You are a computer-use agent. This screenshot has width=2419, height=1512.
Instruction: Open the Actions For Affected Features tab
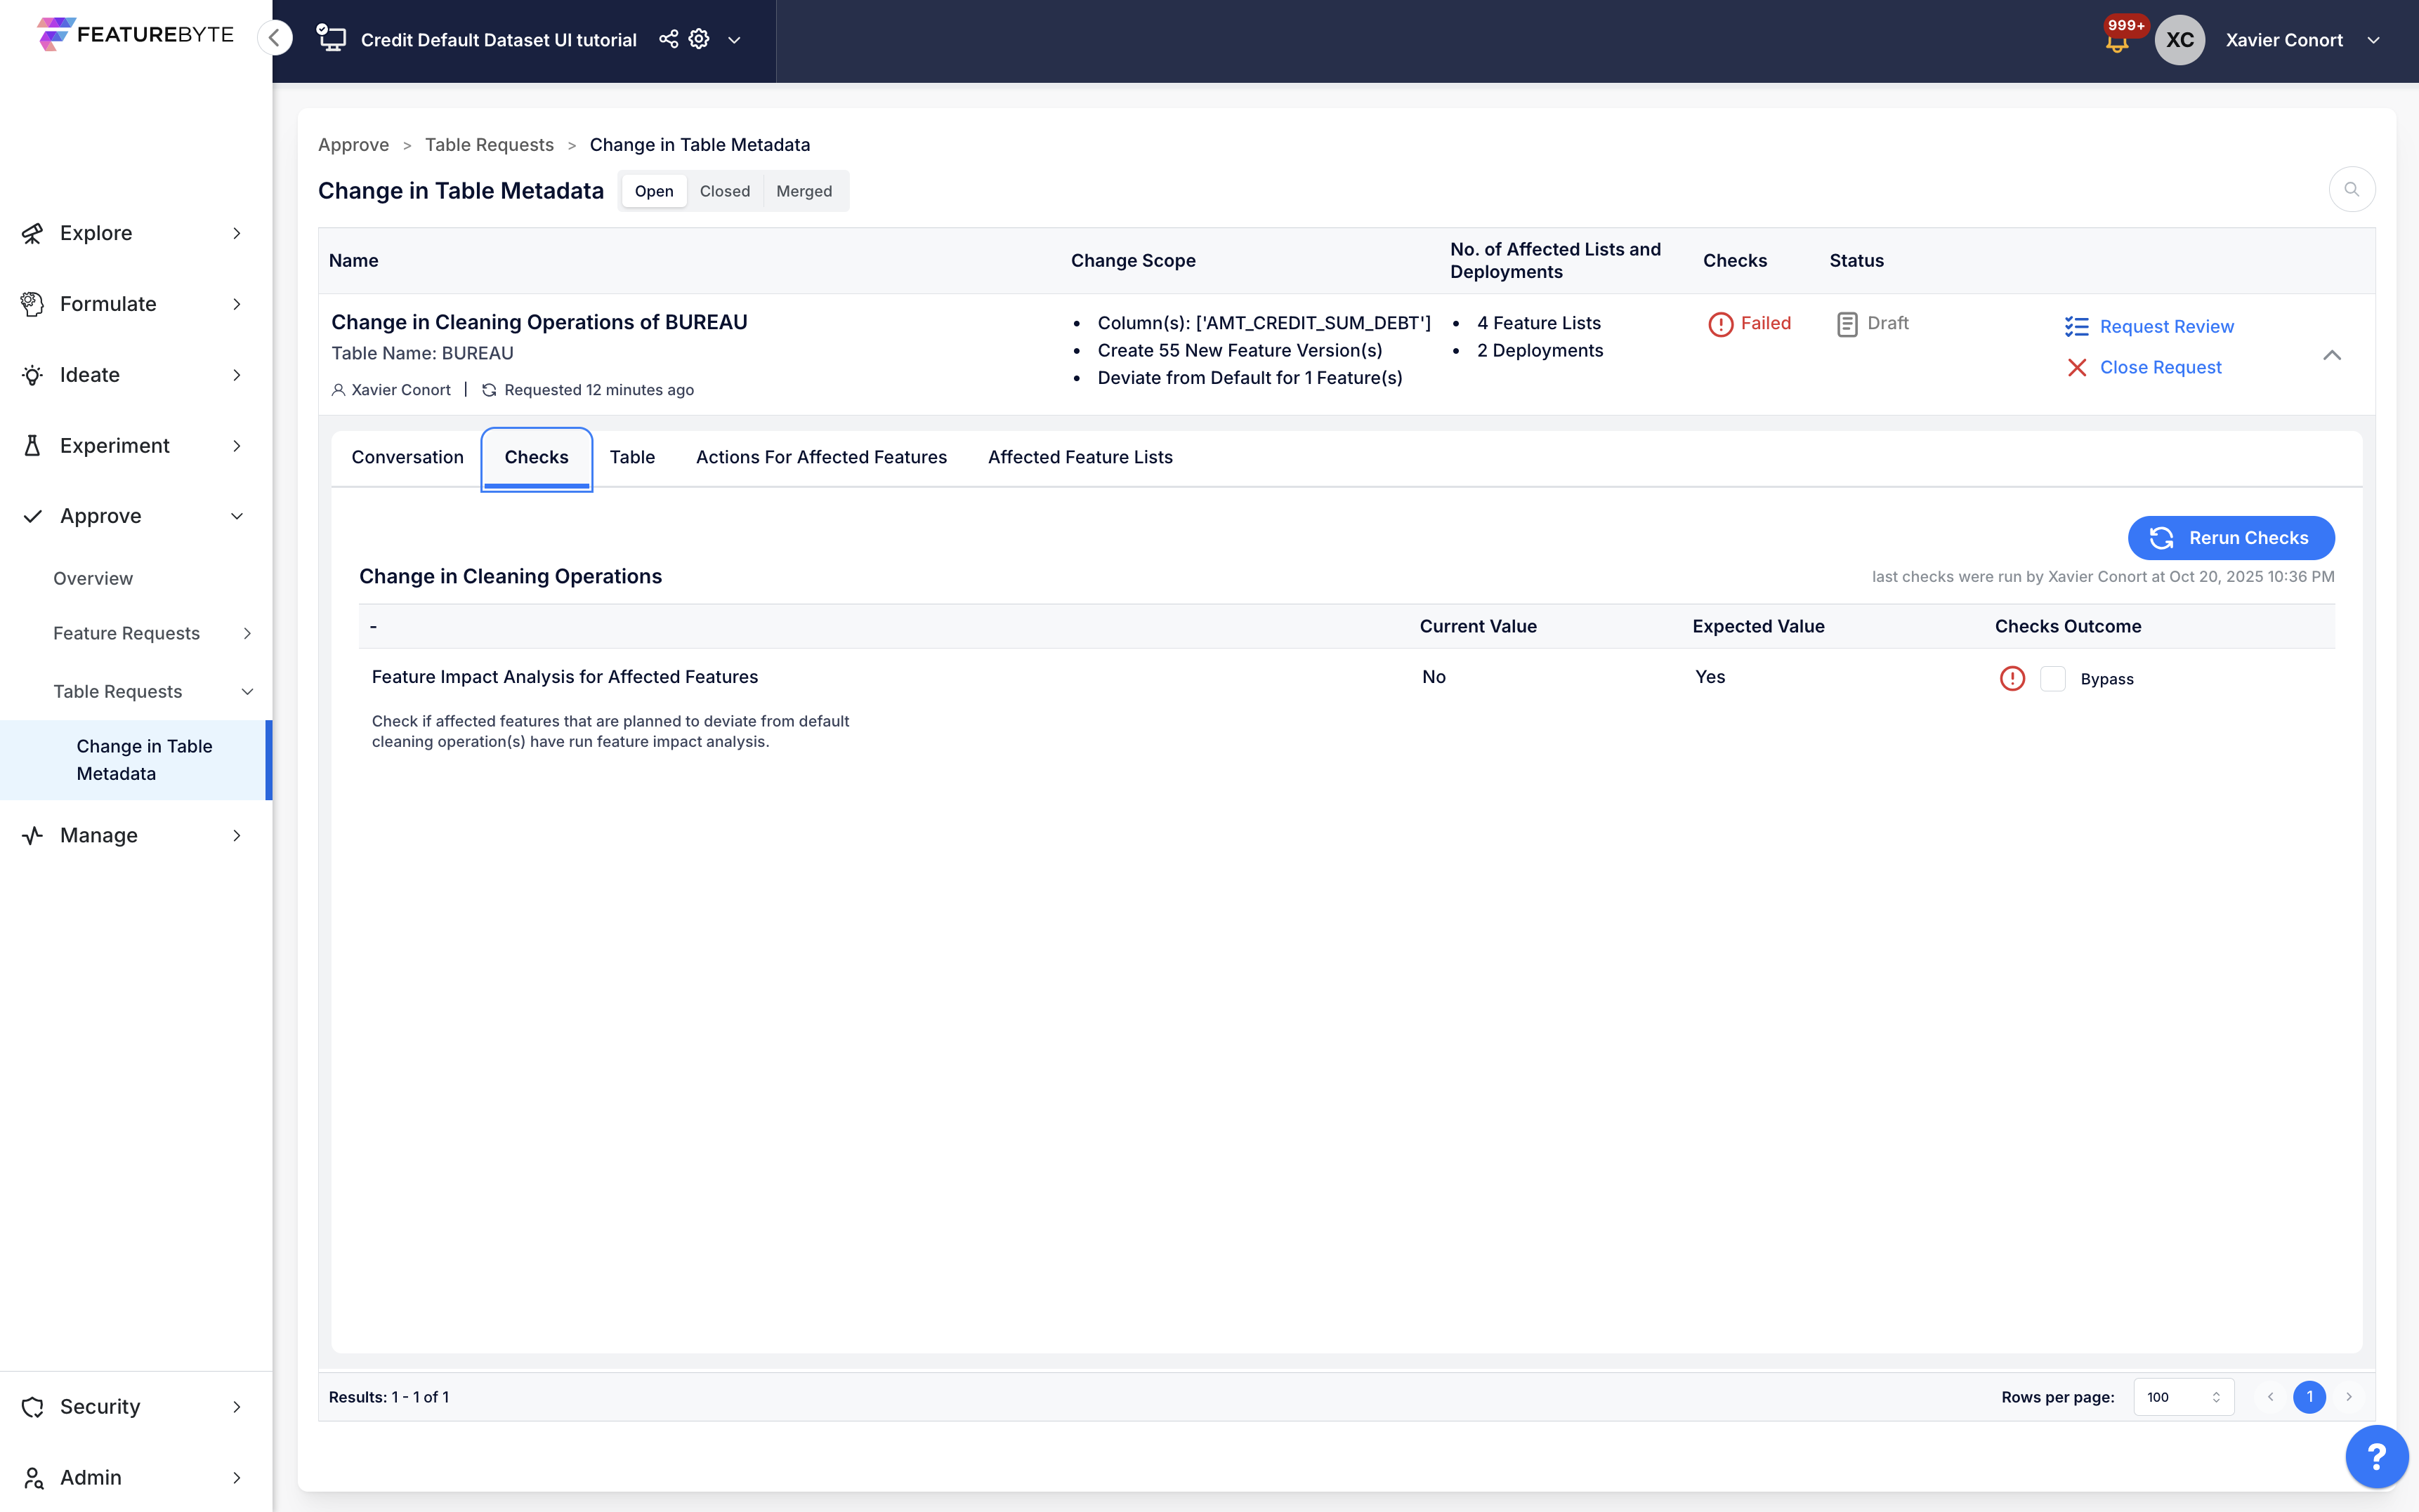(x=820, y=457)
